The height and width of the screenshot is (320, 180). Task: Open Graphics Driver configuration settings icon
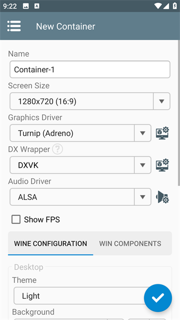point(162,133)
